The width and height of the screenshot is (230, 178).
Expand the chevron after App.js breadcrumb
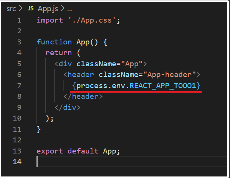pos(63,8)
